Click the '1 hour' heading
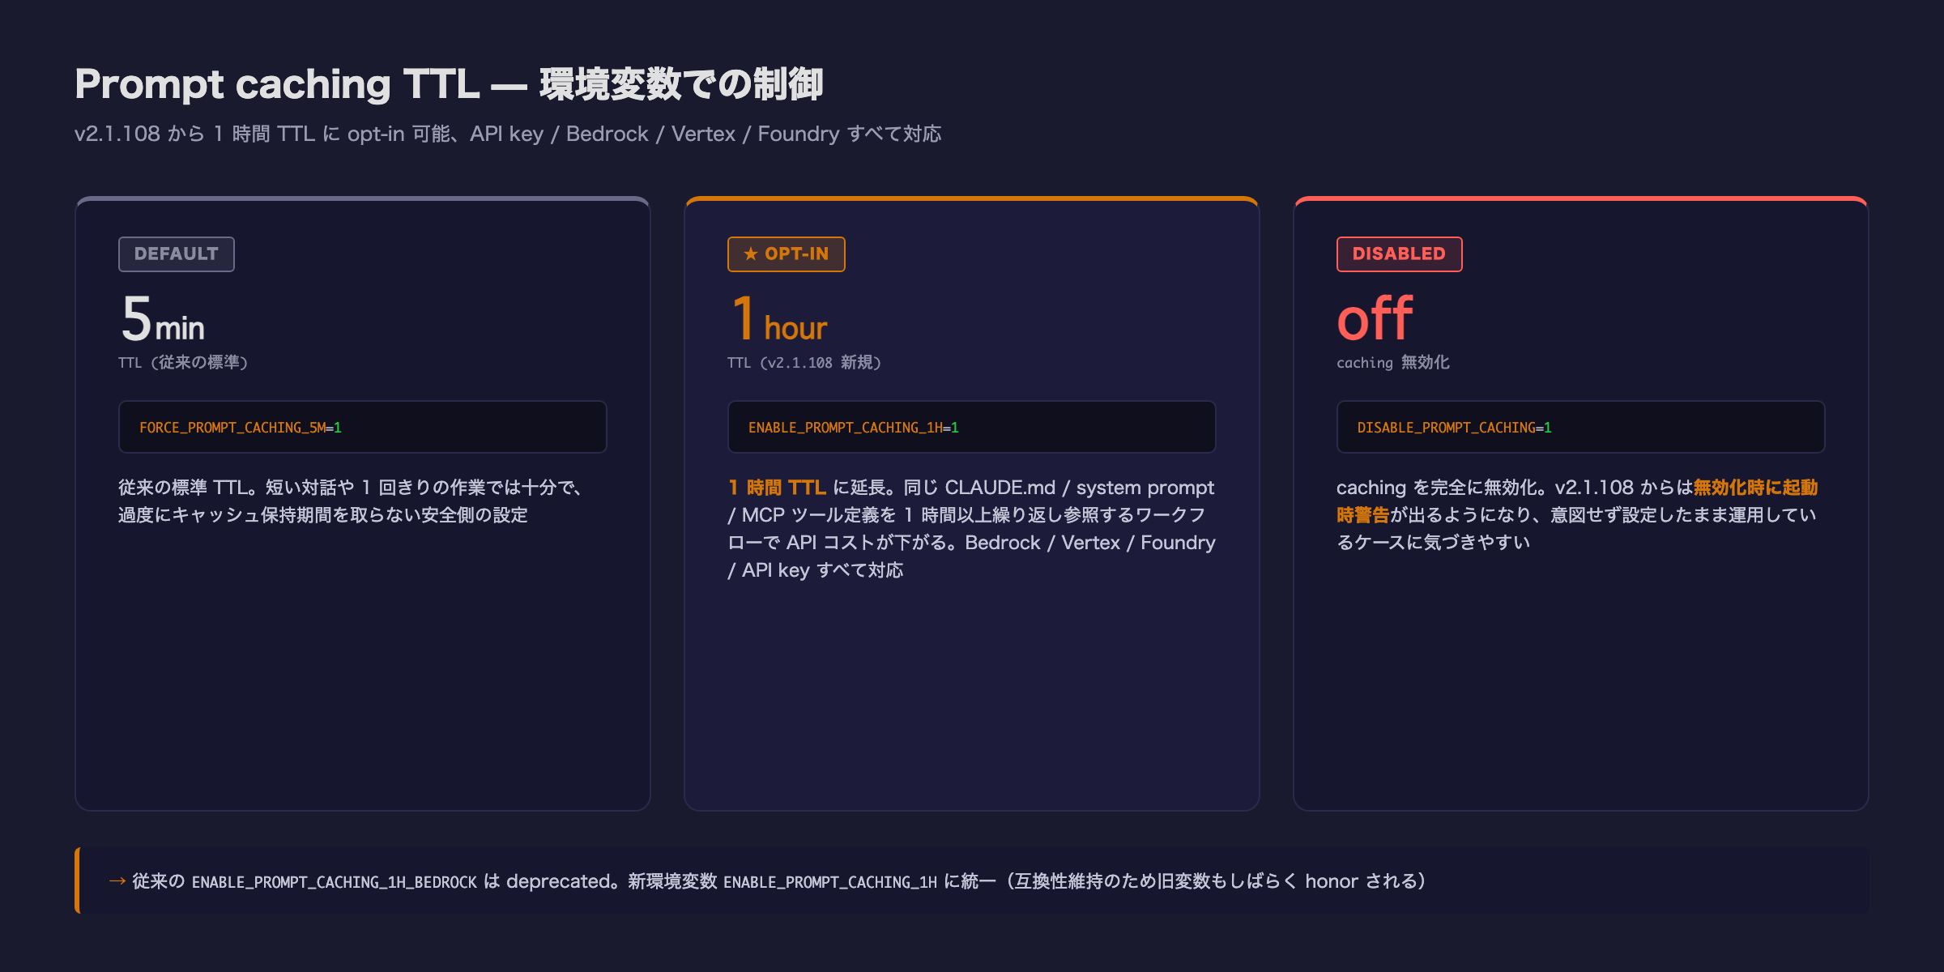Screen dimensions: 1944x972 point(779,319)
